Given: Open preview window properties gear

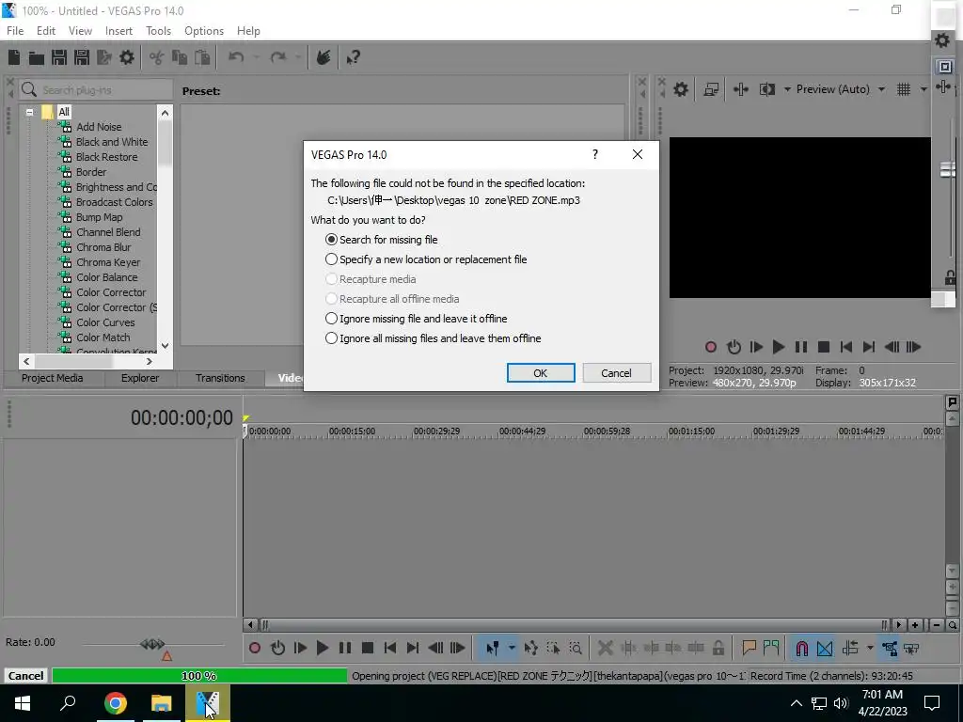Looking at the screenshot, I should [681, 89].
